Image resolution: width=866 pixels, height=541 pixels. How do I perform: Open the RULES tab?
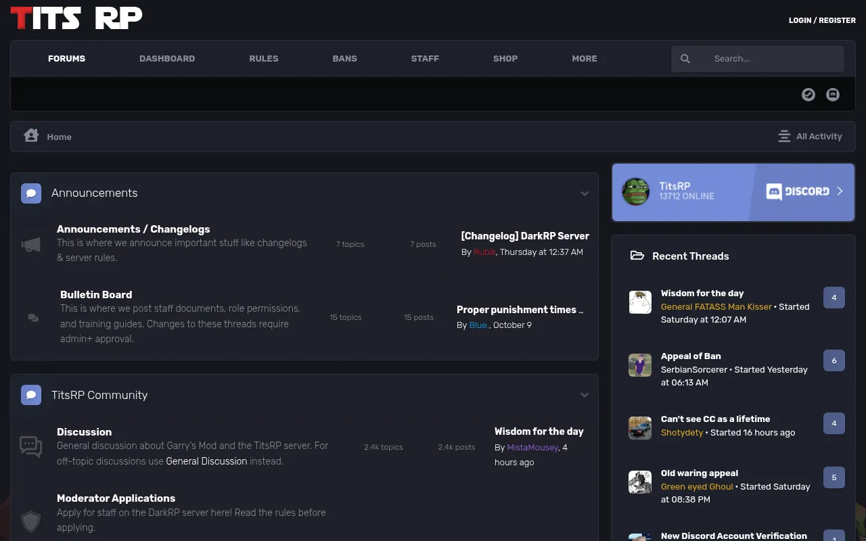click(x=264, y=59)
